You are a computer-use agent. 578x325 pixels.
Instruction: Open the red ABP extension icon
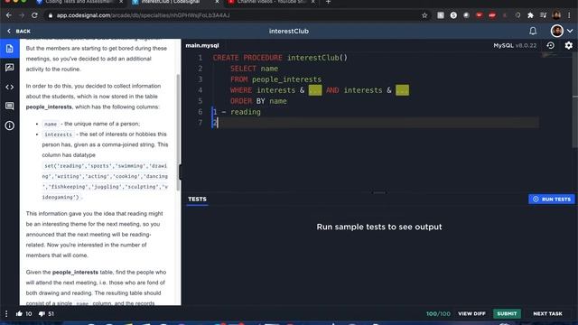click(x=492, y=15)
